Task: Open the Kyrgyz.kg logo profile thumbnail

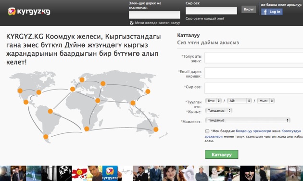Action: click(x=110, y=173)
